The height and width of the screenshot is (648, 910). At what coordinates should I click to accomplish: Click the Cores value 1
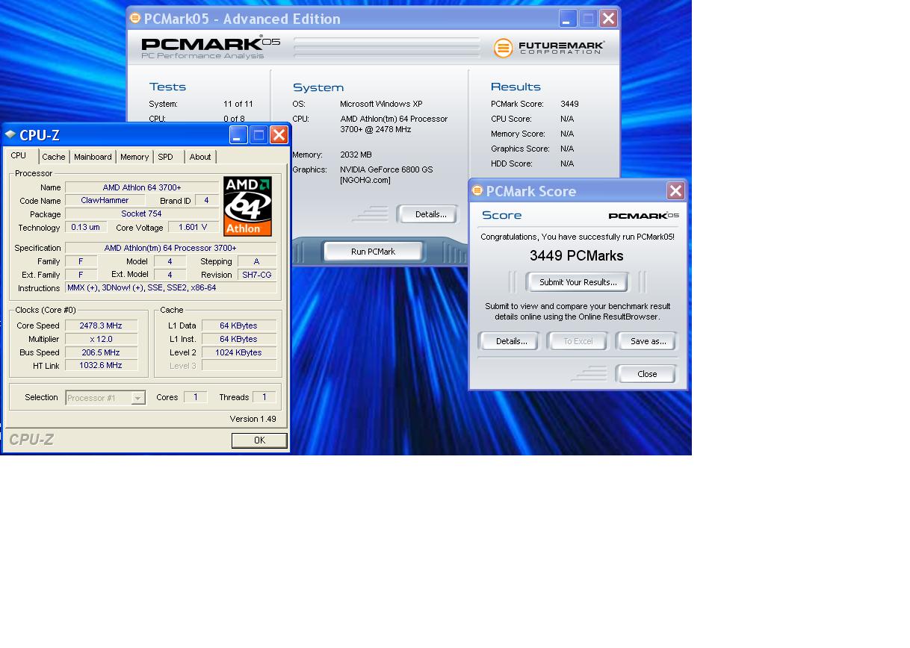(x=196, y=397)
